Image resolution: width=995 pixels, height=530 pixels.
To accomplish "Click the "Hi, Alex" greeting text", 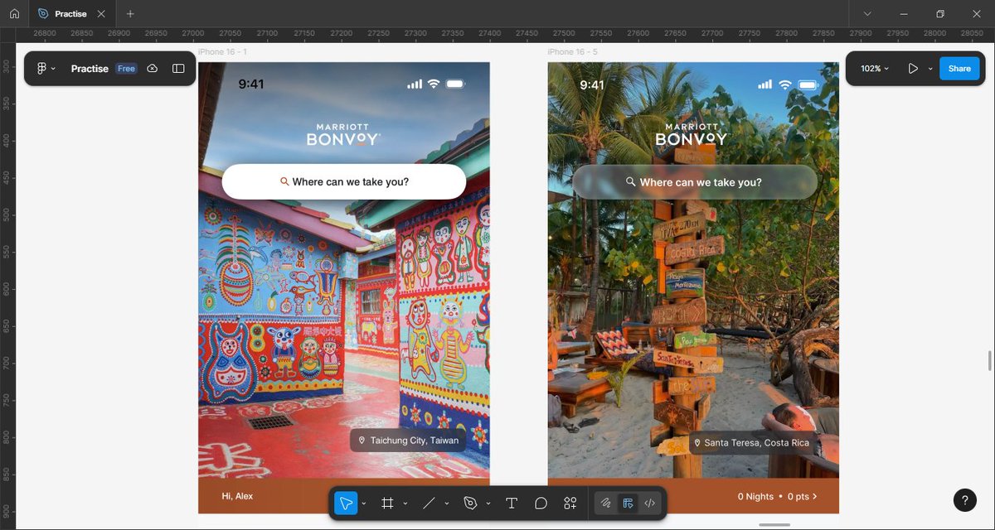I will click(x=237, y=496).
